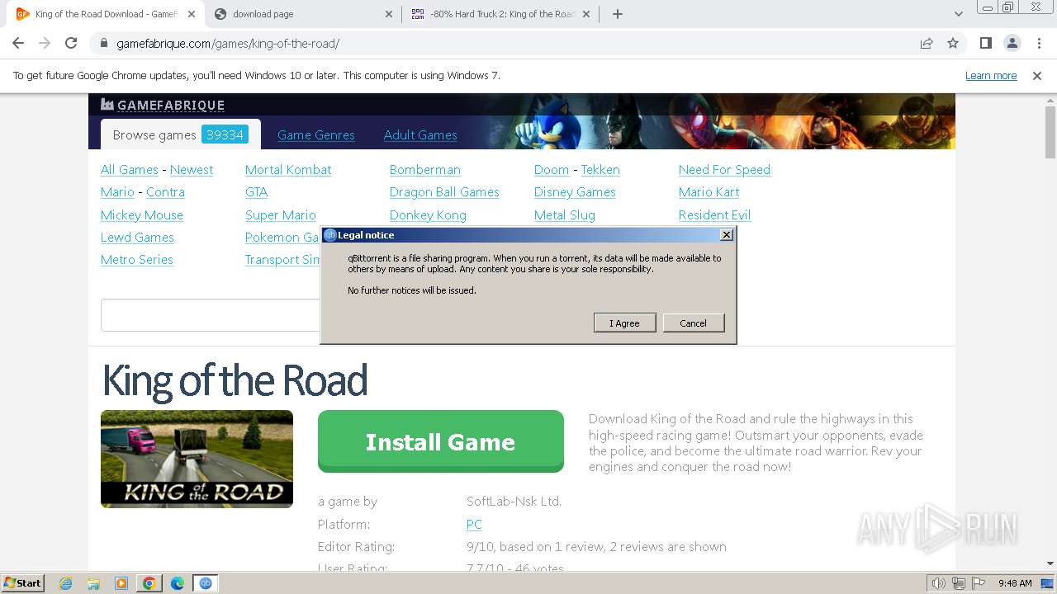1057x594 pixels.
Task: Open Internet Explorer from taskbar
Action: click(66, 583)
